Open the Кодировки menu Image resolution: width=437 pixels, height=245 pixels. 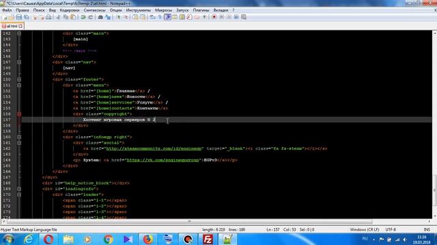pyautogui.click(x=70, y=10)
